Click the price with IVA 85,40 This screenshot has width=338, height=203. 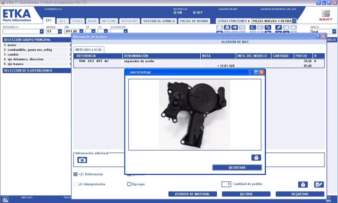click(308, 66)
